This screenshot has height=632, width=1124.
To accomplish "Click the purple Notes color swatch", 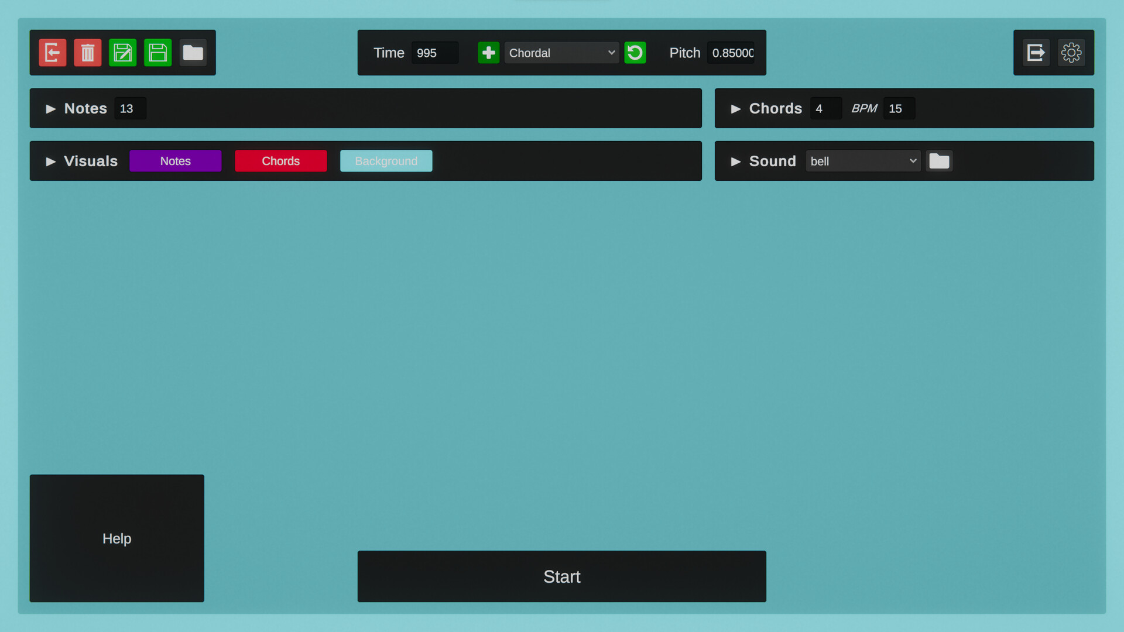I will 175,161.
